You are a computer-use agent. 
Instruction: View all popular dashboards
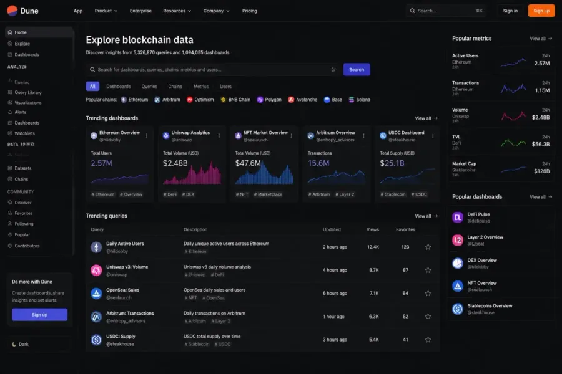pos(541,197)
